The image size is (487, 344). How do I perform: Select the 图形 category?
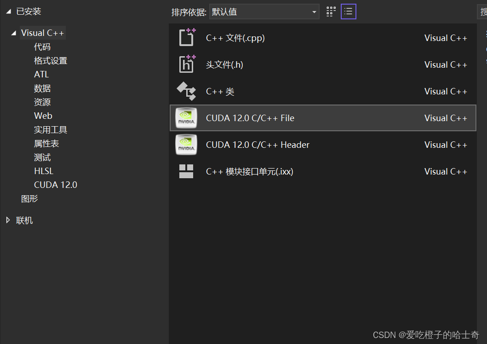[x=29, y=198]
